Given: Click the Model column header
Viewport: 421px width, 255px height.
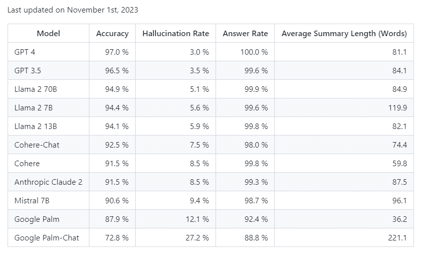Looking at the screenshot, I should pos(48,34).
